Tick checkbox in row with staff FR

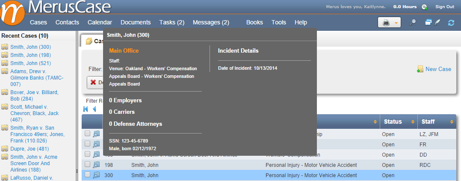pyautogui.click(x=87, y=144)
